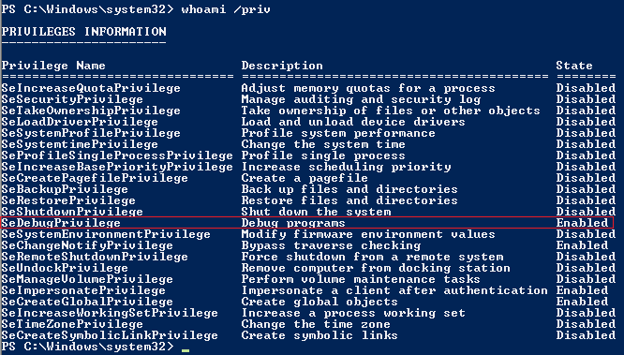The image size is (624, 355).
Task: Click the SeShutdownPrivilege row name
Action: click(x=72, y=212)
